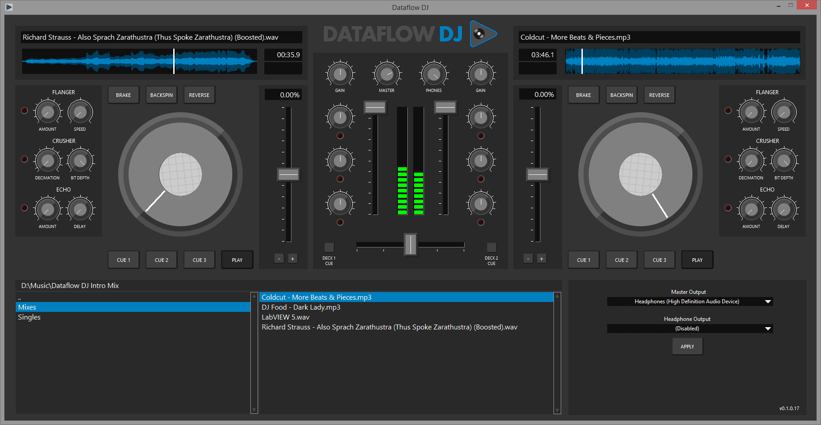This screenshot has height=425, width=821.
Task: Click Brake on the left deck
Action: point(124,95)
